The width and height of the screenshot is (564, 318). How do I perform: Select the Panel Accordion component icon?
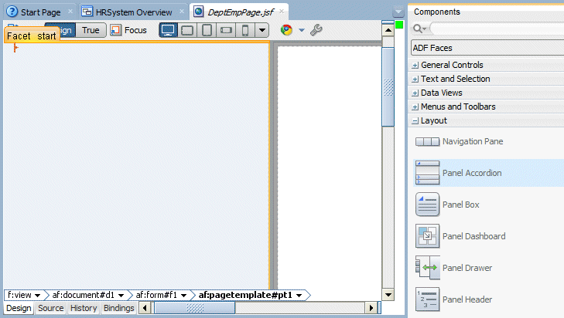point(427,173)
